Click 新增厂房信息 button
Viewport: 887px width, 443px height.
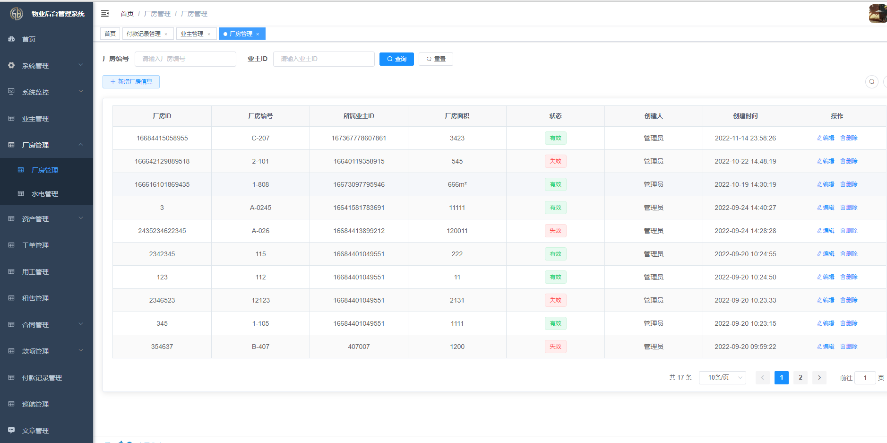point(131,82)
